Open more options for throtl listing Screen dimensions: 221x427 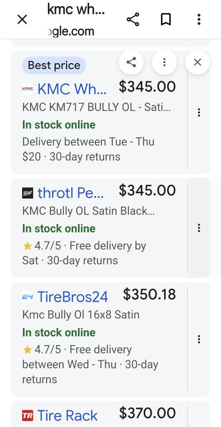(199, 228)
